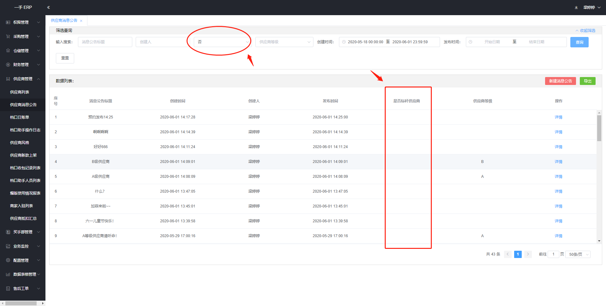This screenshot has width=606, height=306.
Task: Open 详情 for 预约发布14:25 row
Action: click(558, 117)
